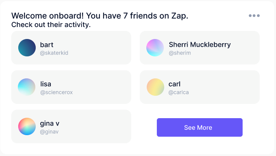This screenshot has width=276, height=156.
Task: Select the bart name text
Action: (47, 45)
